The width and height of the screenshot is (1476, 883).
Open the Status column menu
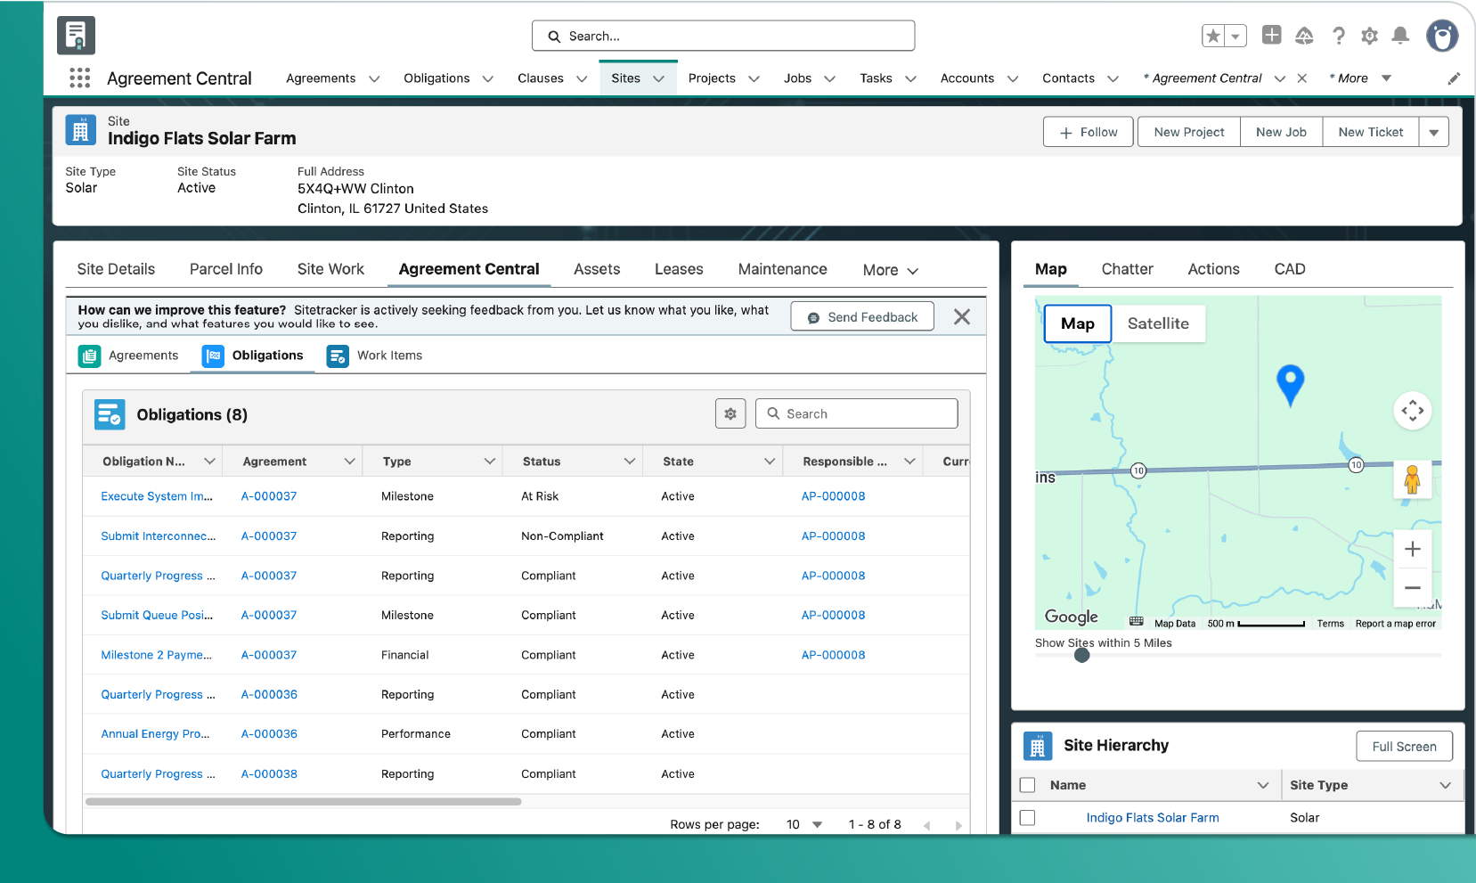coord(630,461)
